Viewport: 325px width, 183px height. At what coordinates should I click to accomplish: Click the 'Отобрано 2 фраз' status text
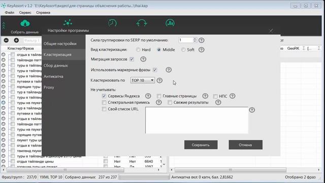(300, 177)
